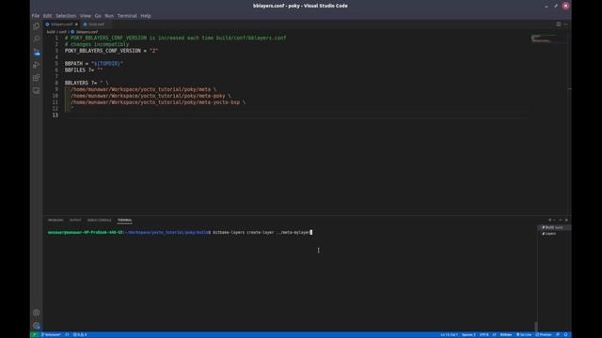602x338 pixels.
Task: Minimize the VS Code window
Action: tap(546, 6)
